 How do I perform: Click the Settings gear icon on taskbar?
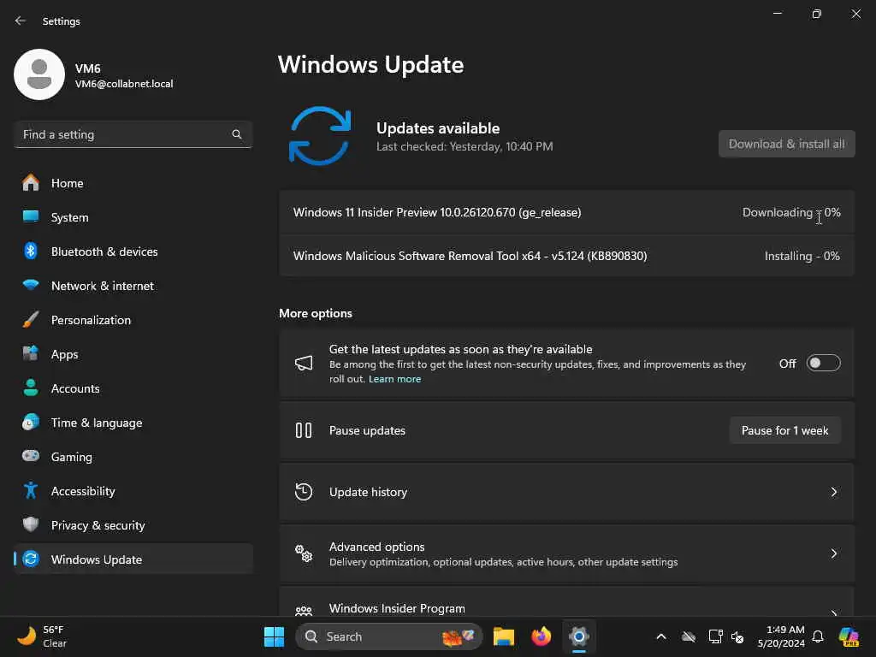click(579, 636)
